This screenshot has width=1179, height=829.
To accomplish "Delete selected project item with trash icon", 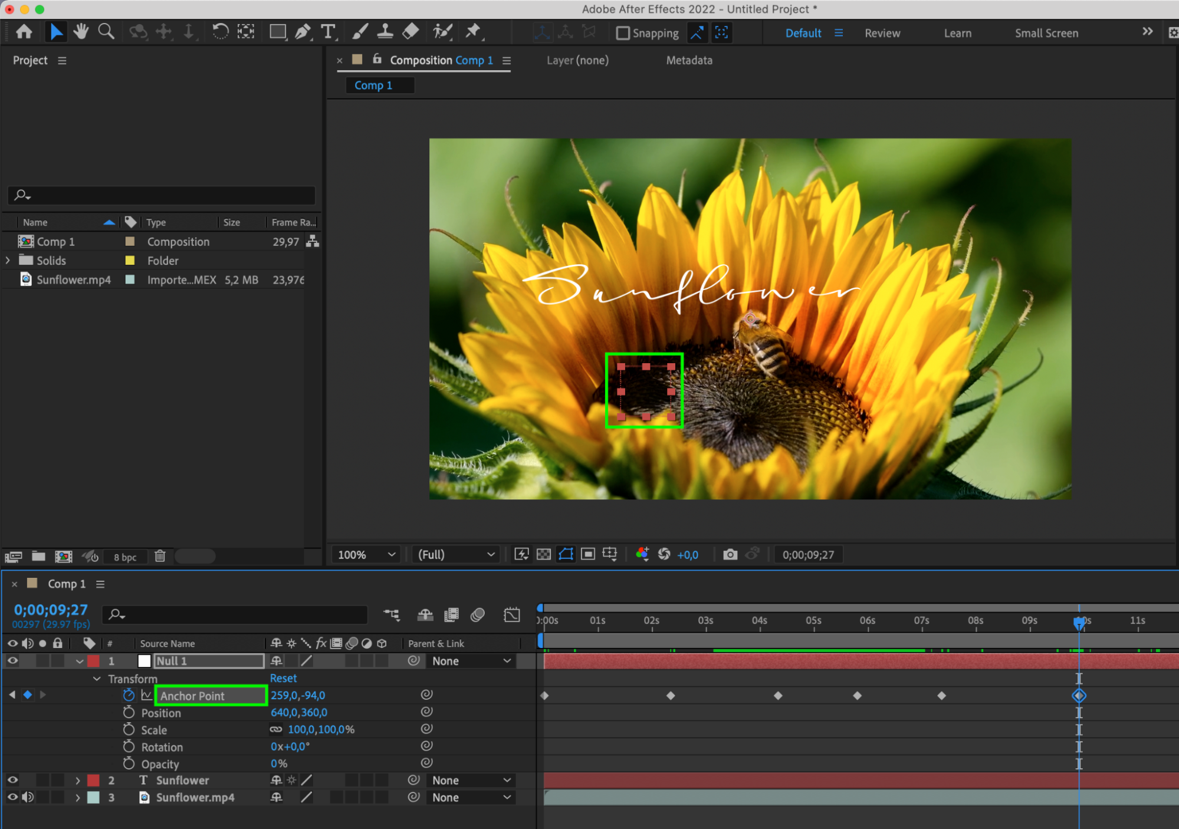I will click(160, 556).
